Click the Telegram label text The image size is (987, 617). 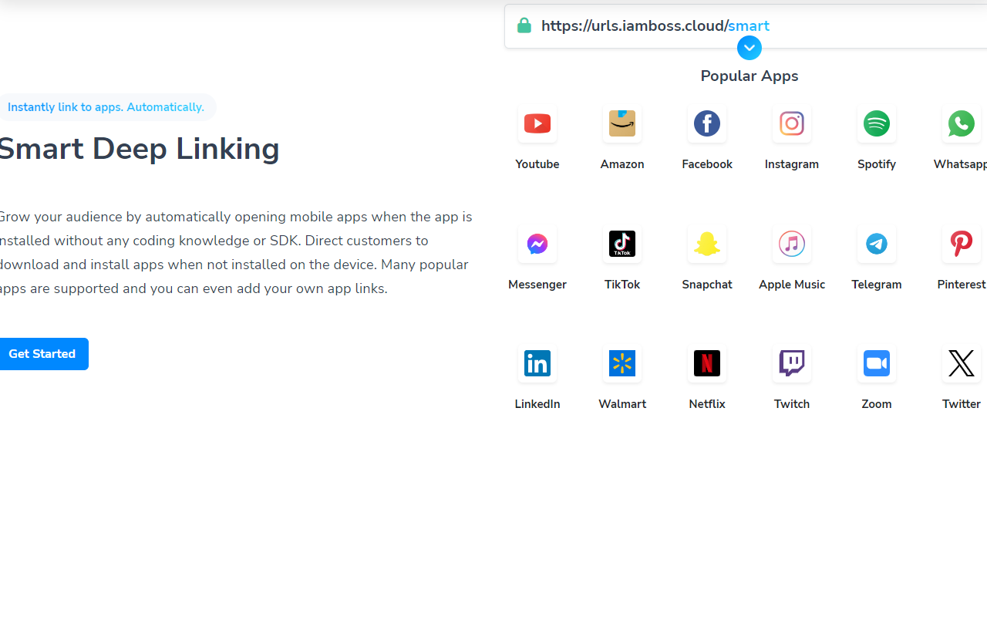[x=877, y=285]
